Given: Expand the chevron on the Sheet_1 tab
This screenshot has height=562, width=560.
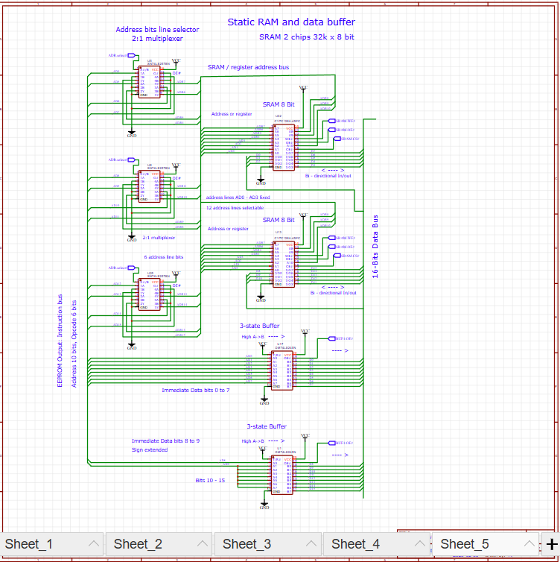Looking at the screenshot, I should 94,544.
